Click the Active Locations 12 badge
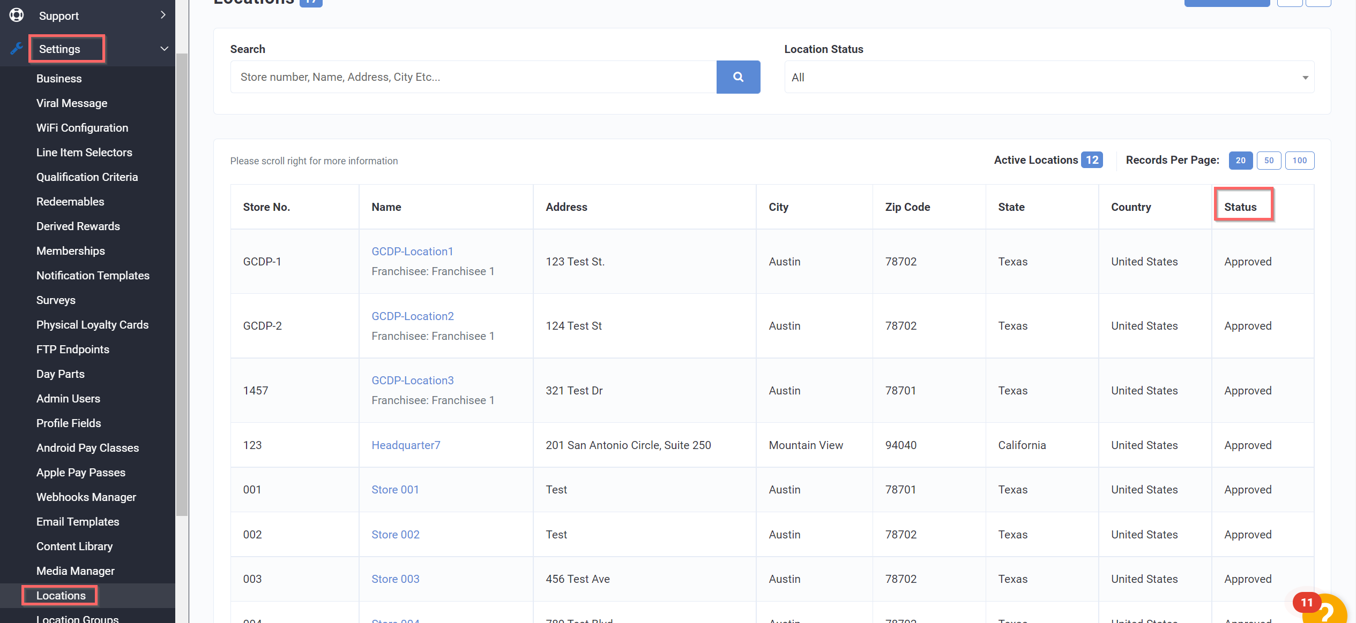Image resolution: width=1356 pixels, height=623 pixels. click(1092, 160)
